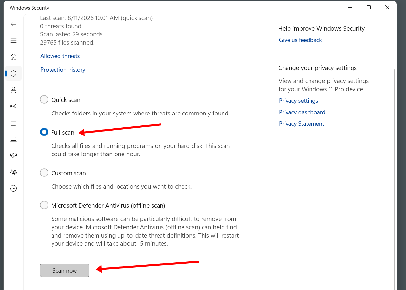Select the Full scan radio button
Screen dimensions: 406x290
click(x=44, y=132)
